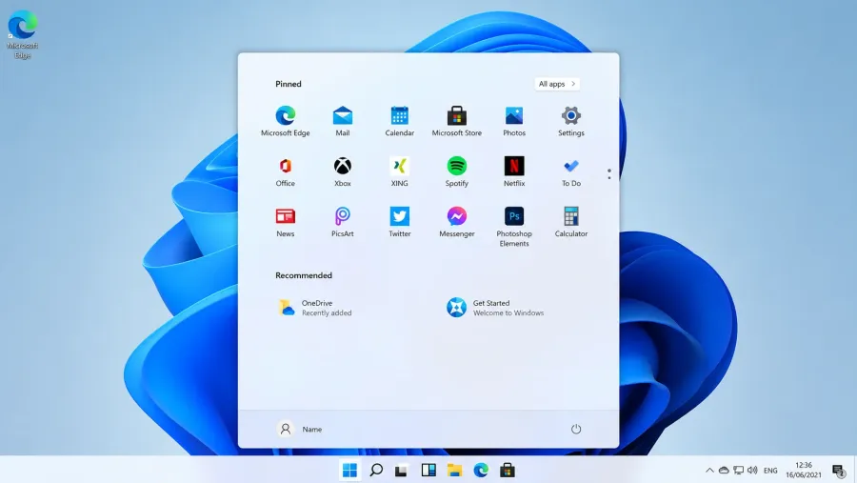Screen dimensions: 857x483
Task: Launch PicsArt from pinned apps
Action: coord(343,222)
